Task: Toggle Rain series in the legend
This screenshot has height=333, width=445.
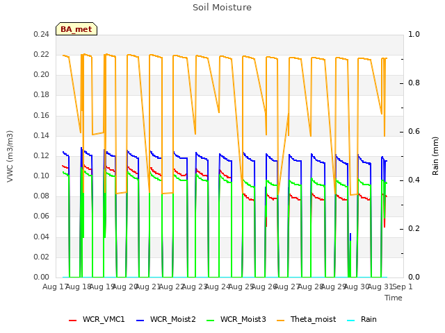Action: (362, 319)
